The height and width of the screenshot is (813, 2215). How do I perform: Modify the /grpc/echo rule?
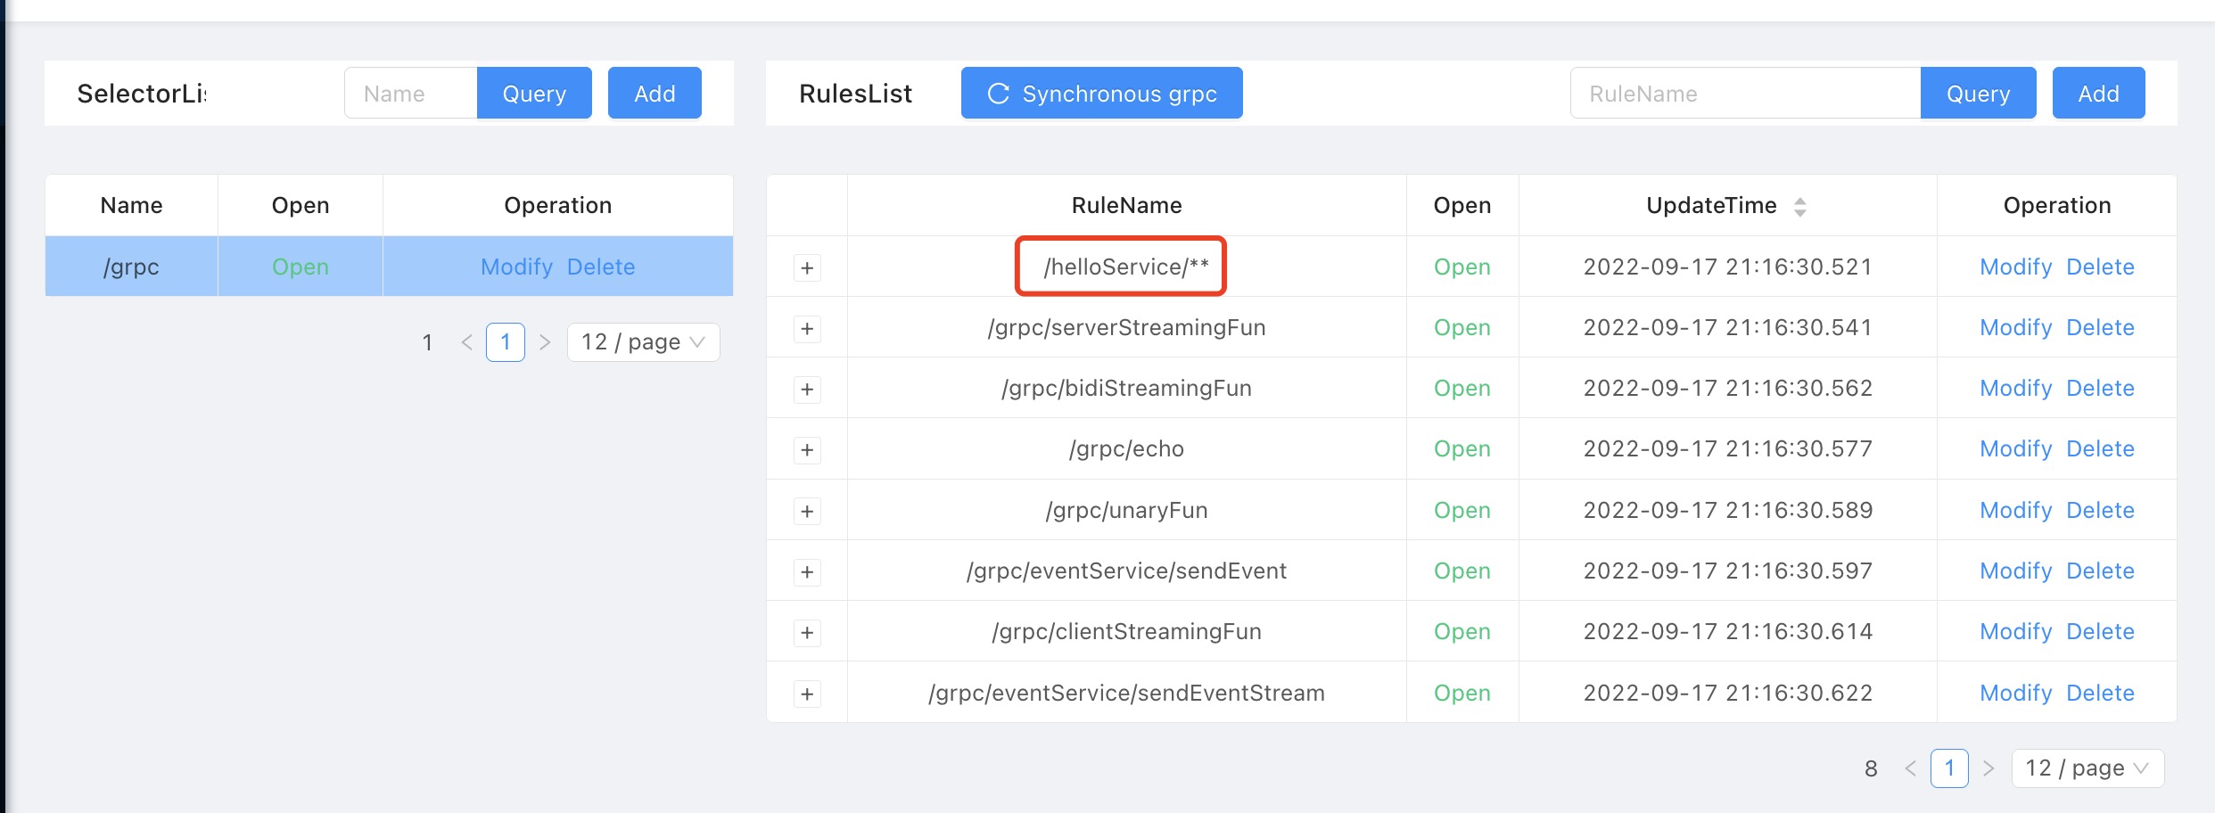(x=2015, y=448)
